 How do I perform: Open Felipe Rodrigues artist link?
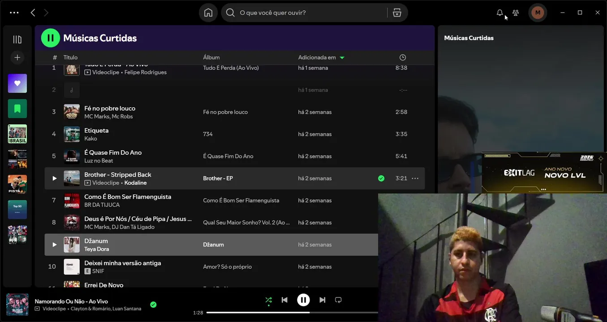click(145, 72)
